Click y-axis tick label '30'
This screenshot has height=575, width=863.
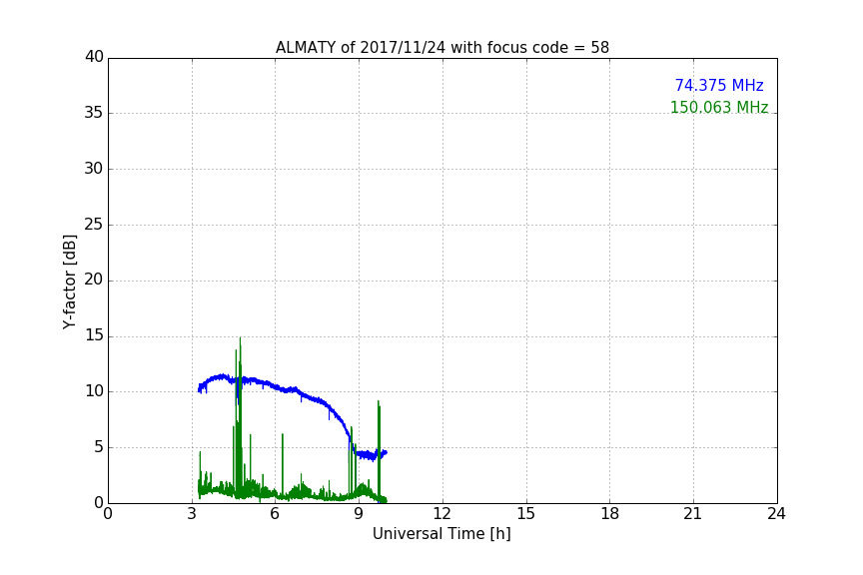94,169
